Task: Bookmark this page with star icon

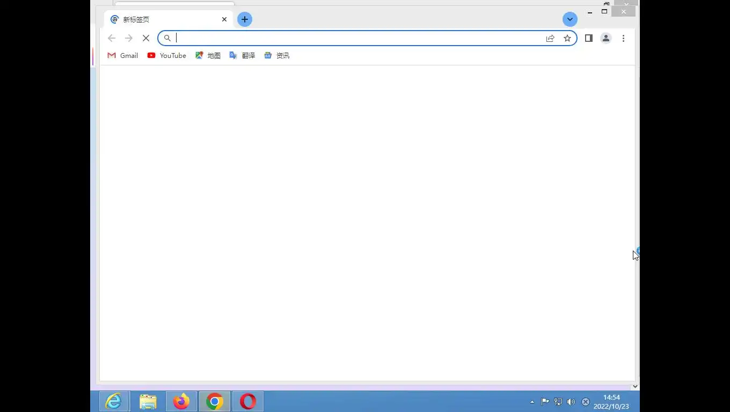Action: point(567,38)
